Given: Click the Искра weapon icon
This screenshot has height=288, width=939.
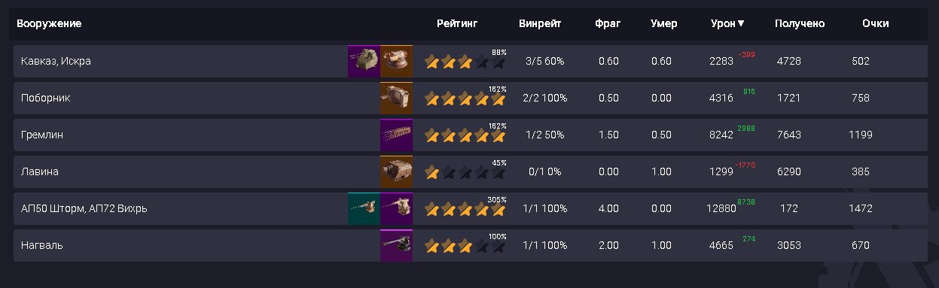Looking at the screenshot, I should coord(396,61).
